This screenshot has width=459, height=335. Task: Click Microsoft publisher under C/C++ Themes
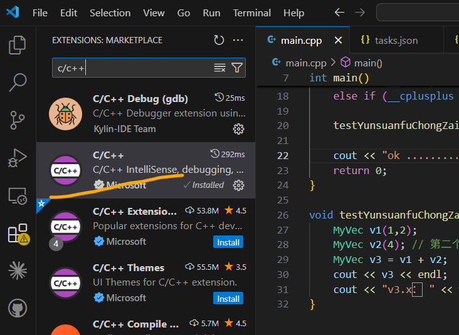pyautogui.click(x=126, y=298)
